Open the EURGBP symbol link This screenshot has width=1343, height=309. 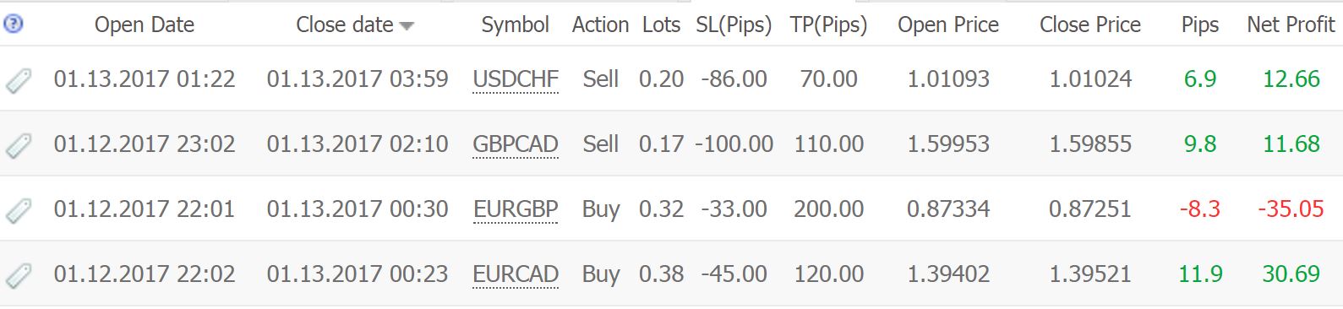coord(516,209)
